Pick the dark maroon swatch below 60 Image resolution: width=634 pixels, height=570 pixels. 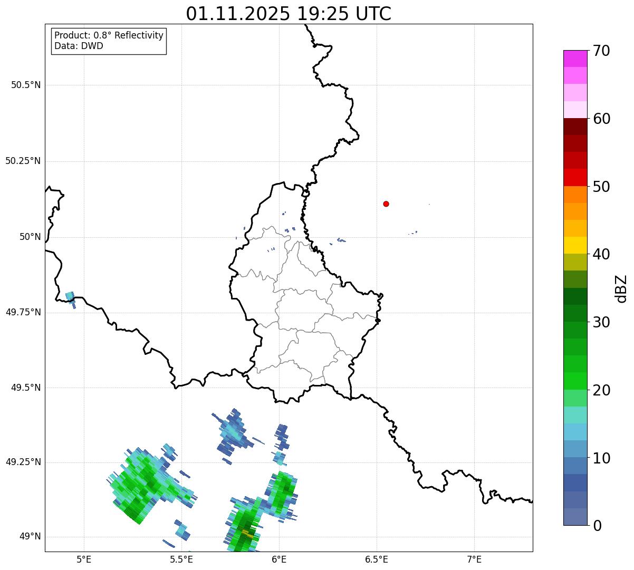(575, 127)
